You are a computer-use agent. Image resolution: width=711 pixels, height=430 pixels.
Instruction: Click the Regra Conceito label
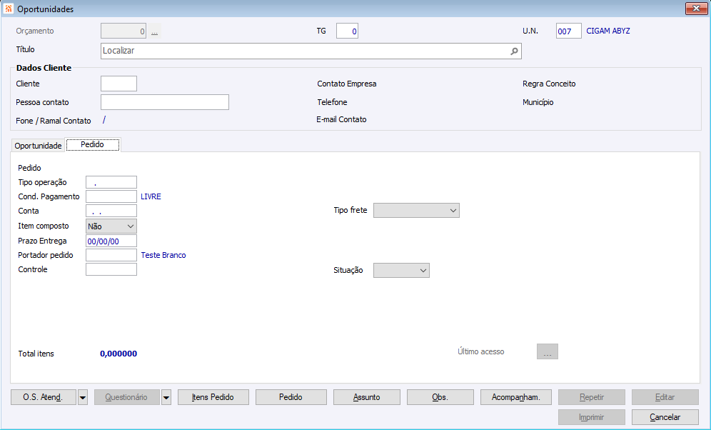point(549,84)
